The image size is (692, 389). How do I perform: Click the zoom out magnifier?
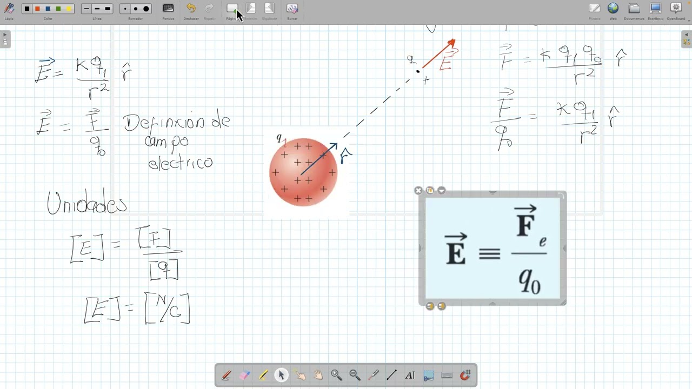(355, 375)
